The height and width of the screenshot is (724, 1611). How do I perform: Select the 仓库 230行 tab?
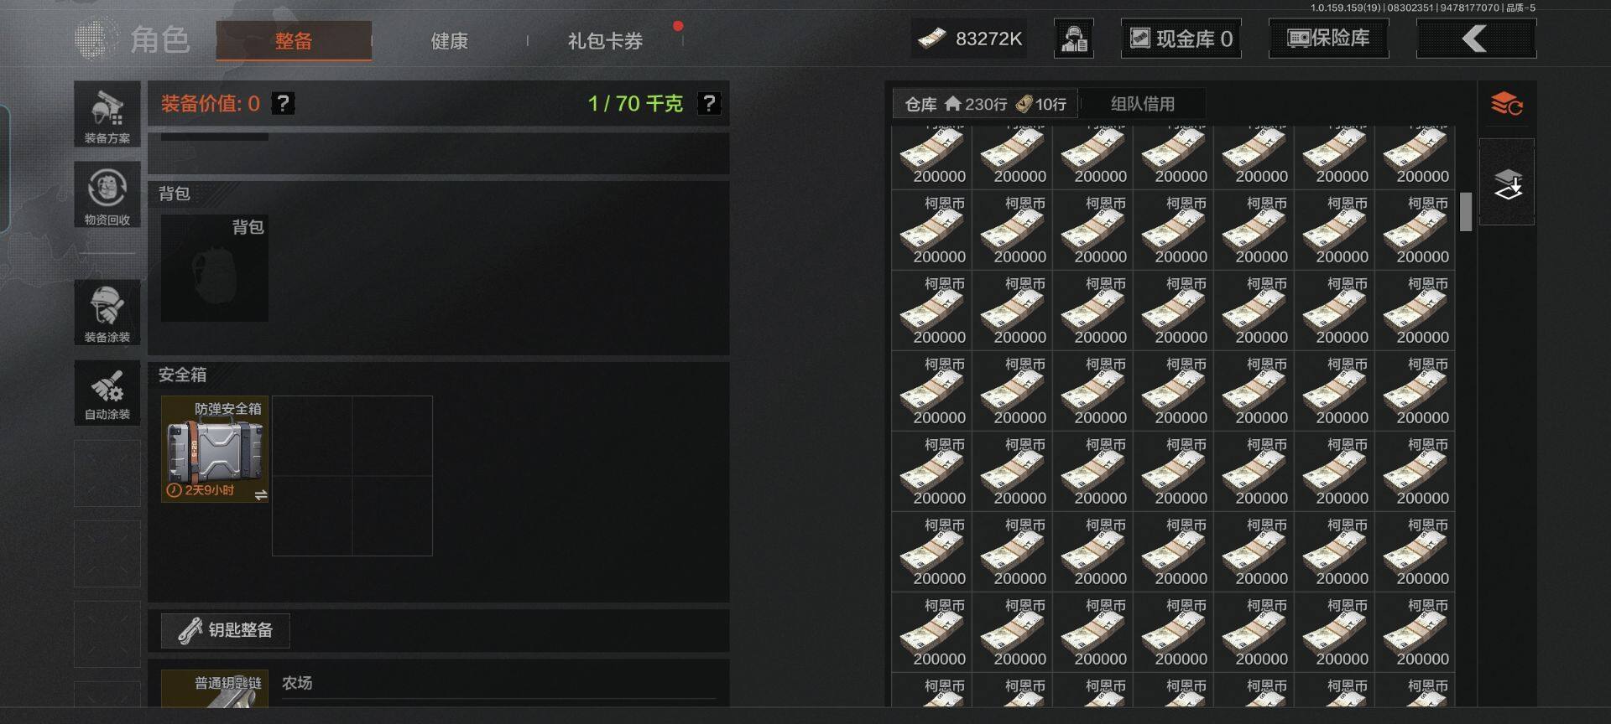click(x=985, y=104)
